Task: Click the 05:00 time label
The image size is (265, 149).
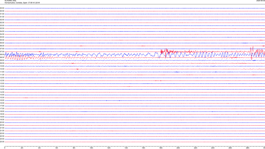Action: click(2, 37)
